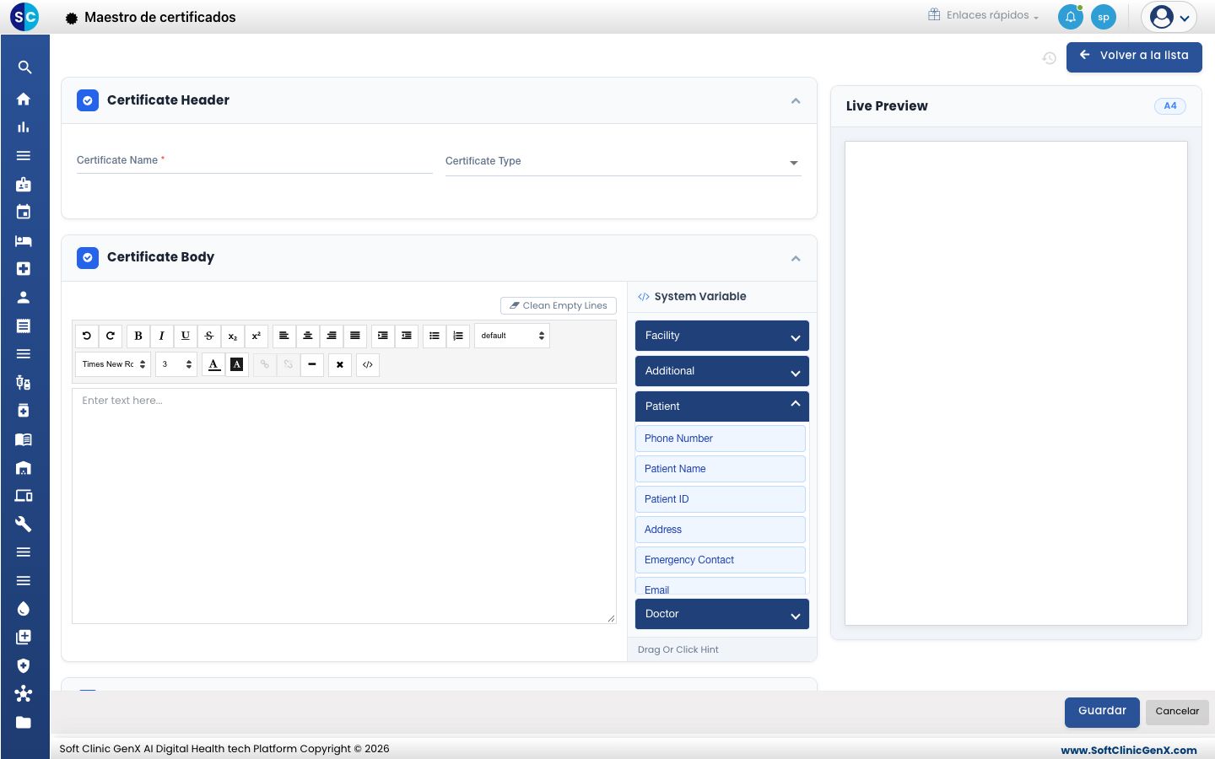The image size is (1215, 759).
Task: Switch editor to HTML code view
Action: click(x=368, y=364)
